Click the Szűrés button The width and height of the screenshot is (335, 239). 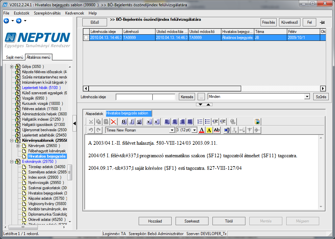(x=321, y=97)
